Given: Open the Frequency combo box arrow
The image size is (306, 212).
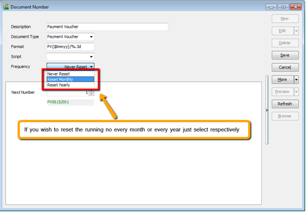Looking at the screenshot, I should coord(90,67).
